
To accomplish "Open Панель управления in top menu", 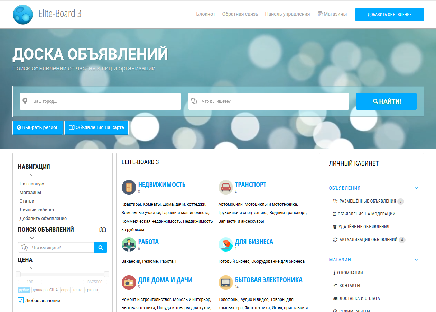I will [287, 14].
